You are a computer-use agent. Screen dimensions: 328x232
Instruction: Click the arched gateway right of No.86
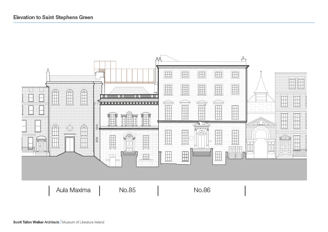(261, 143)
